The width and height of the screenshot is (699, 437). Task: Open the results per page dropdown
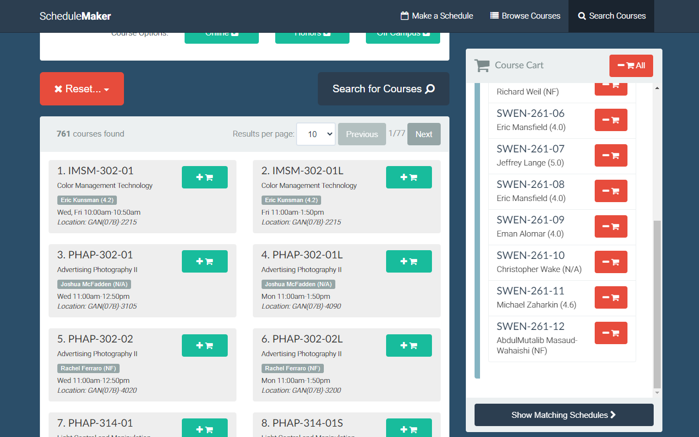coord(316,134)
